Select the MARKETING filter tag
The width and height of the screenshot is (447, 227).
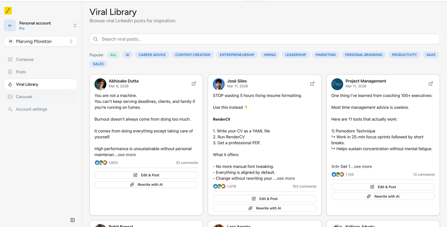[325, 55]
